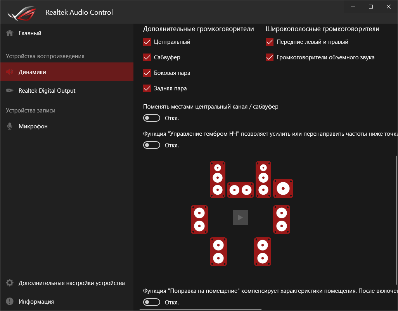
Task: Uncheck the Боковая пара checkbox
Action: 147,73
